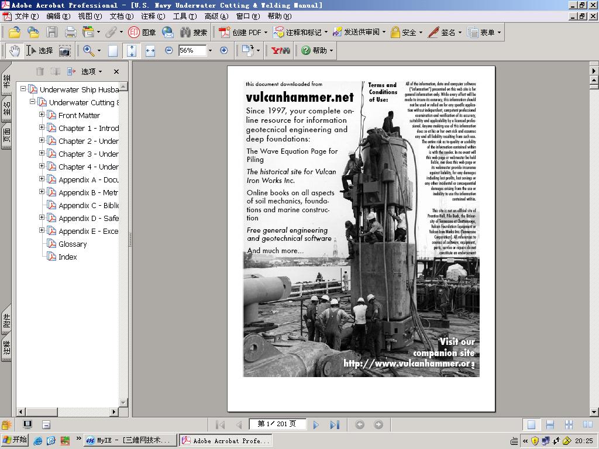
Task: Choose the Snapshot camera tool
Action: pos(64,51)
